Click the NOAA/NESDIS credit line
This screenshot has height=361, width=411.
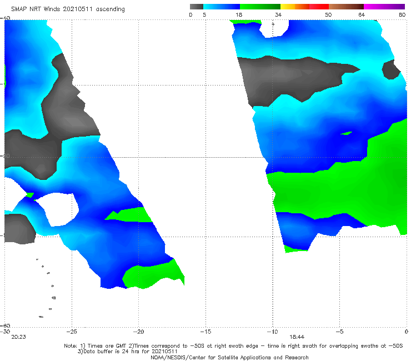point(229,357)
